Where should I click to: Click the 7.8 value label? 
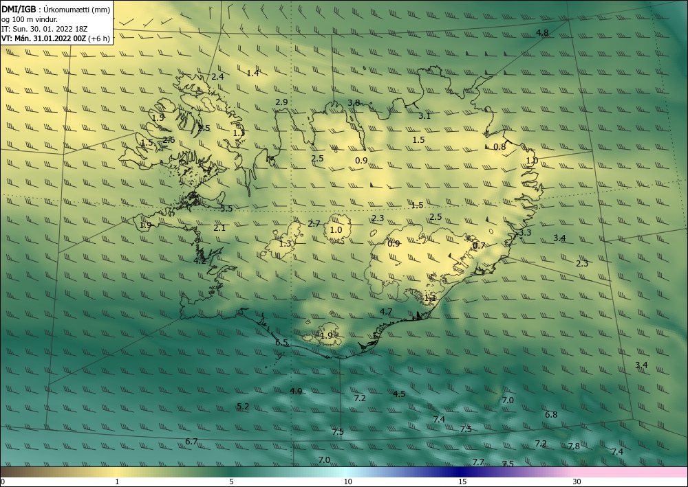pyautogui.click(x=574, y=446)
